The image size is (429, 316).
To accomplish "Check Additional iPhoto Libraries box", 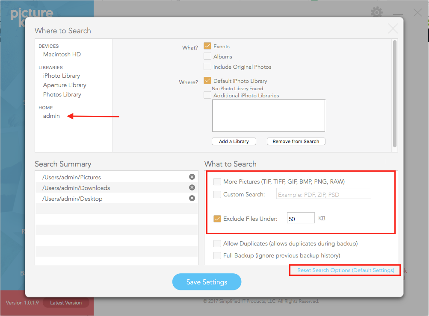I will click(207, 95).
